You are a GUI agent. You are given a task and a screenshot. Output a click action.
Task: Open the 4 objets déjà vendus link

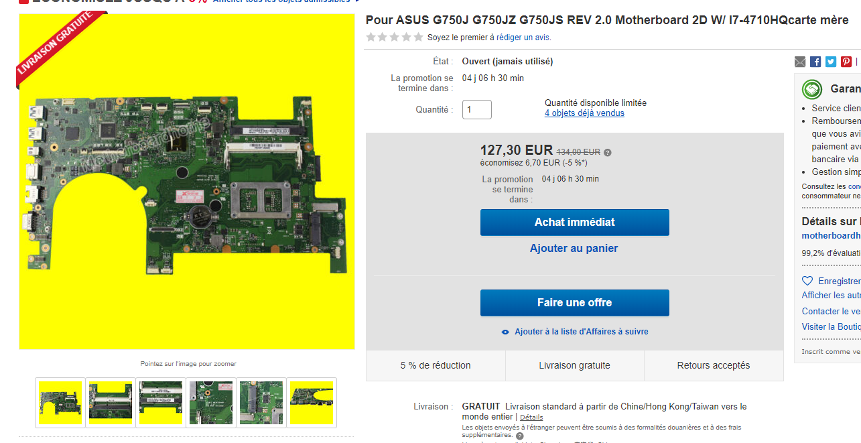[x=584, y=113]
